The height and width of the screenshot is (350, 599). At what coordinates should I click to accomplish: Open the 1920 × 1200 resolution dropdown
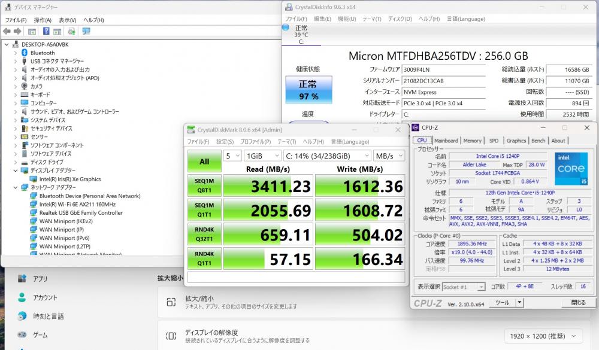pos(543,336)
